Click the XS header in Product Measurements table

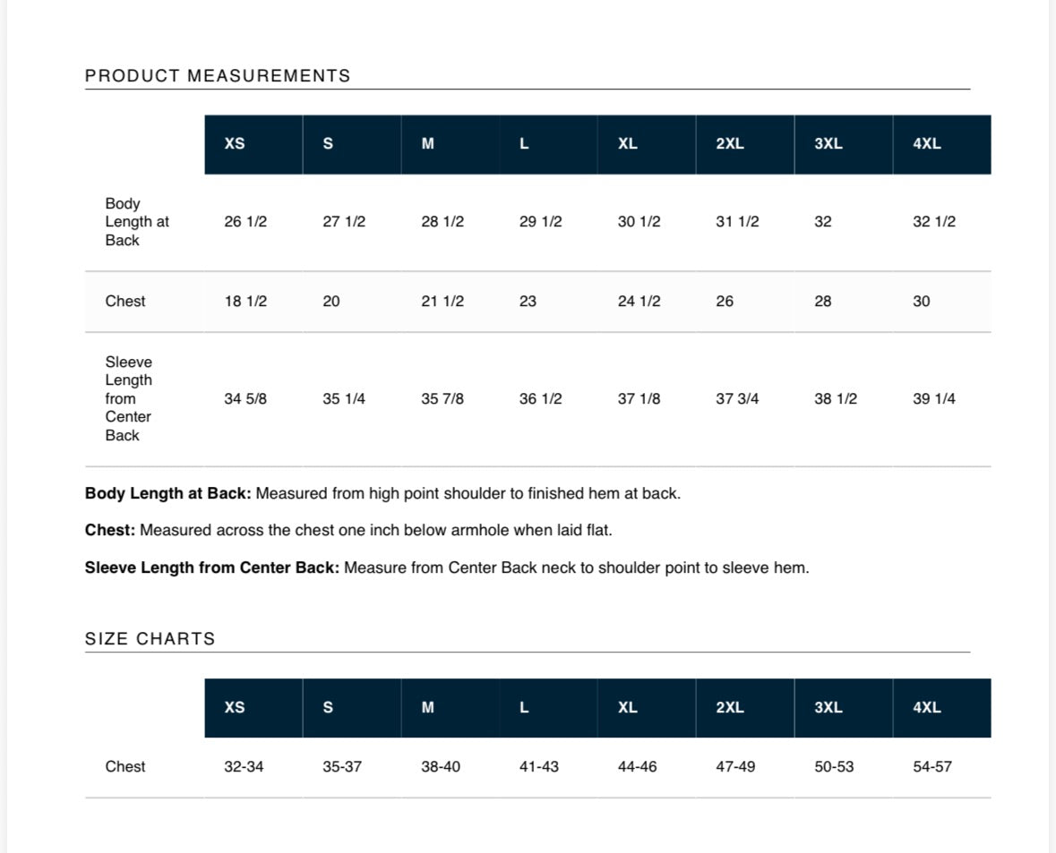pos(235,144)
